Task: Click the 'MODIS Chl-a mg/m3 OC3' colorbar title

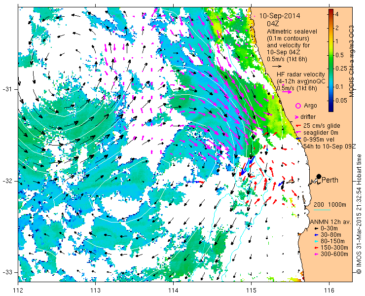Action: (x=352, y=61)
